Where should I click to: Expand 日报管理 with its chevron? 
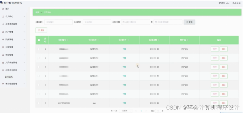coord(24,39)
